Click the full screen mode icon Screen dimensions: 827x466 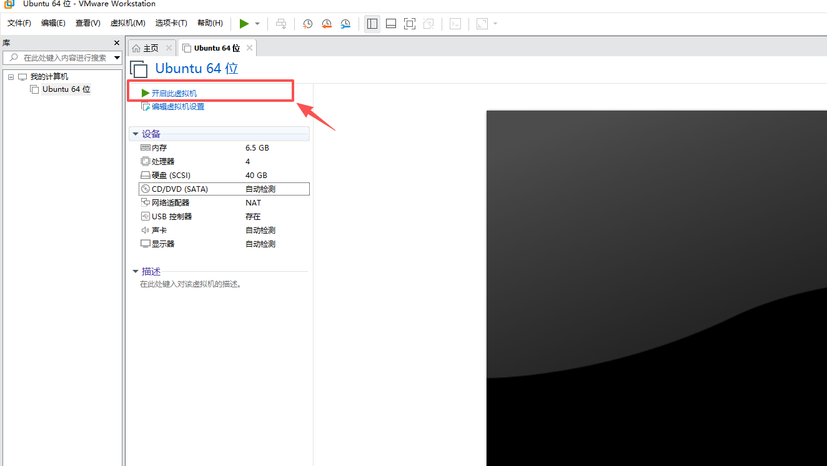point(410,24)
